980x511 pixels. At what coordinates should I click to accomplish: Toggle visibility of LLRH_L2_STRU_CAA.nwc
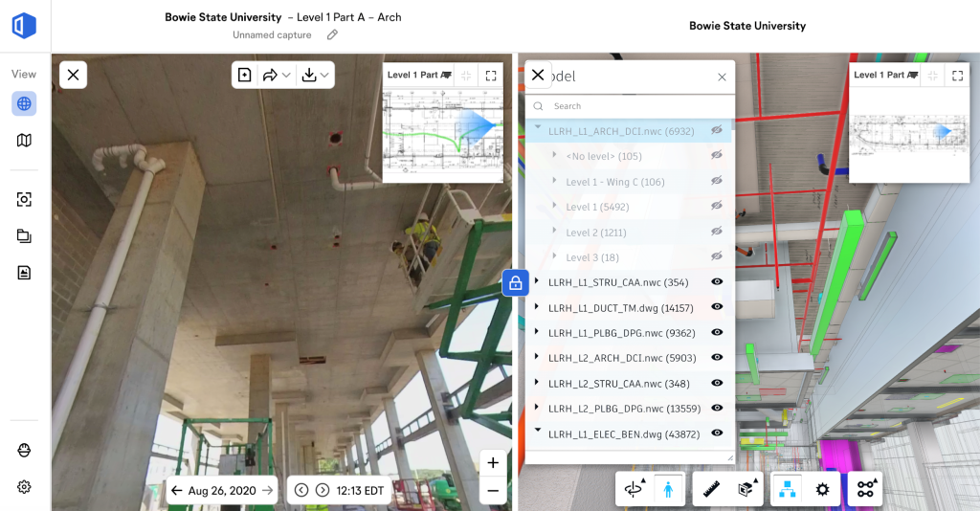716,384
